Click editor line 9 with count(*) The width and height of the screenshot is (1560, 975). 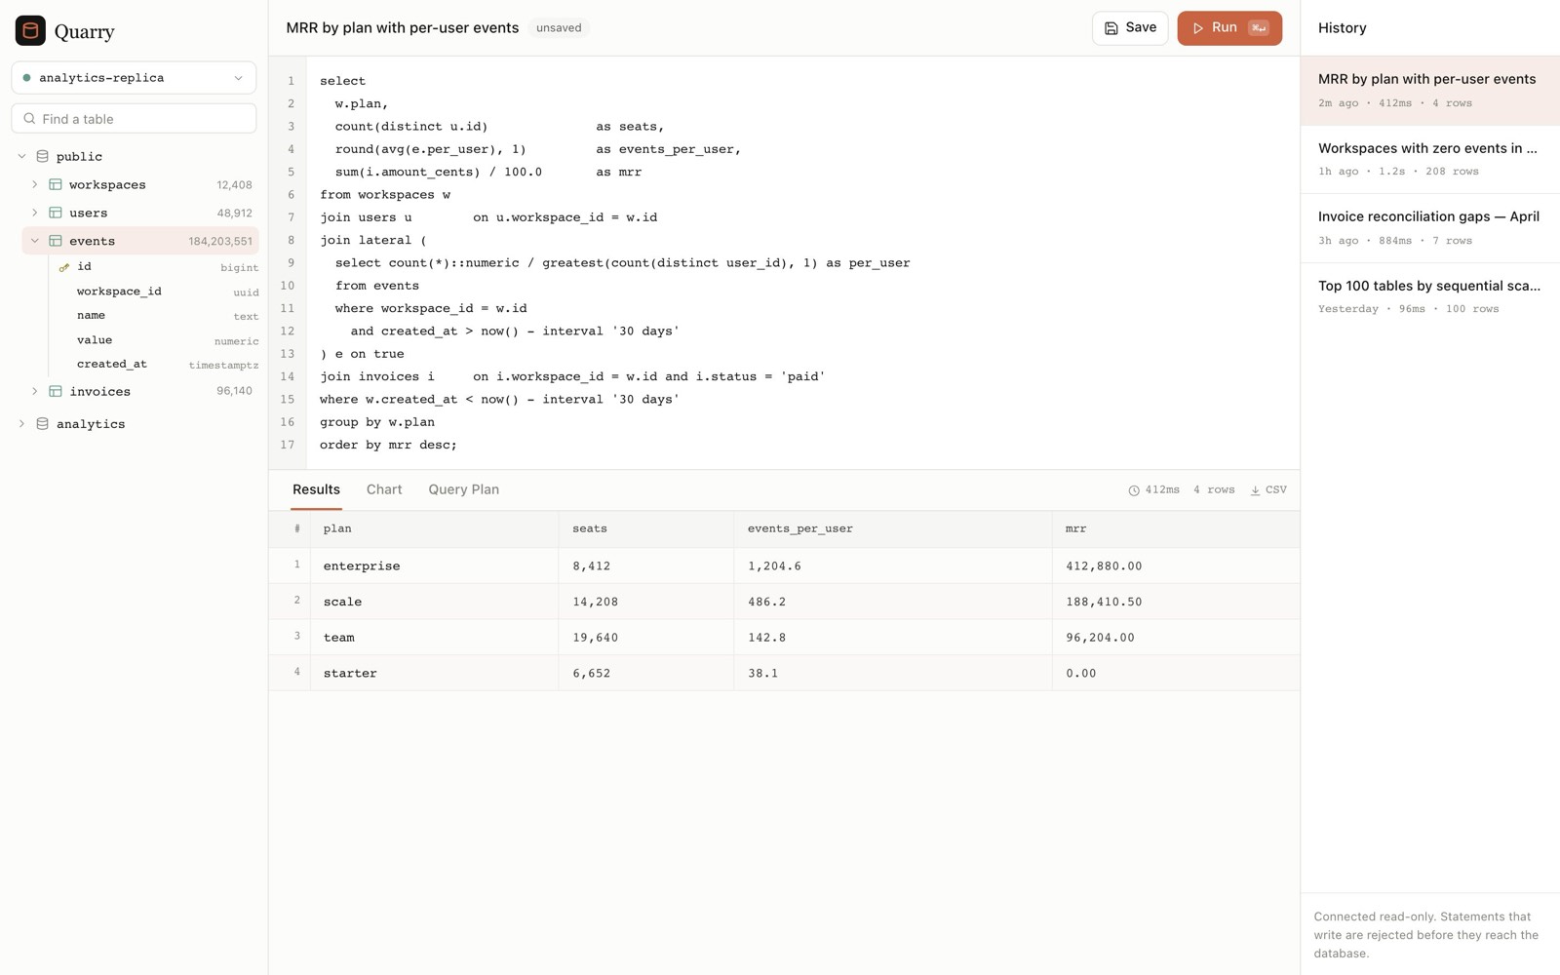(622, 263)
